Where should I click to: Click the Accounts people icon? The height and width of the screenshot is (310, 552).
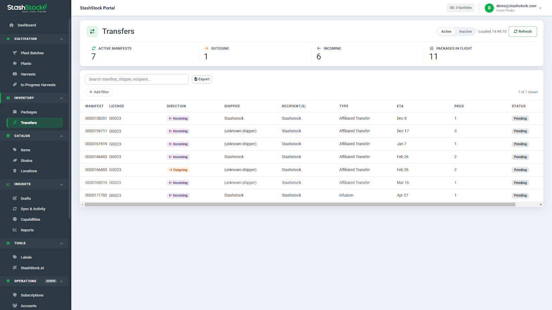pyautogui.click(x=15, y=306)
